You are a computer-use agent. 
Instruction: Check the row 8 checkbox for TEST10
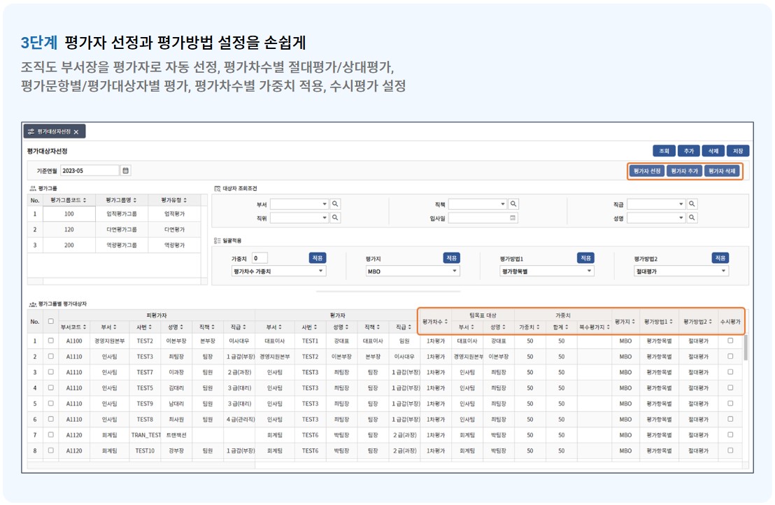click(50, 450)
